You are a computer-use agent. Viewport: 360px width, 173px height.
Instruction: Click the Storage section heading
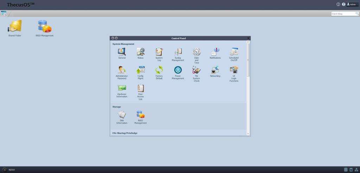point(117,107)
